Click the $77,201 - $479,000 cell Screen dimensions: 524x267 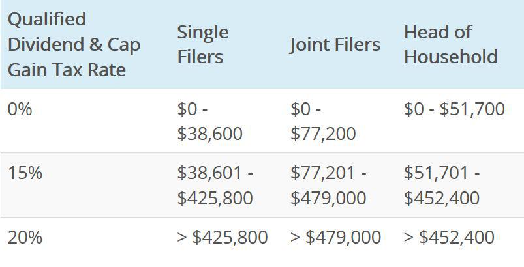[x=328, y=186]
